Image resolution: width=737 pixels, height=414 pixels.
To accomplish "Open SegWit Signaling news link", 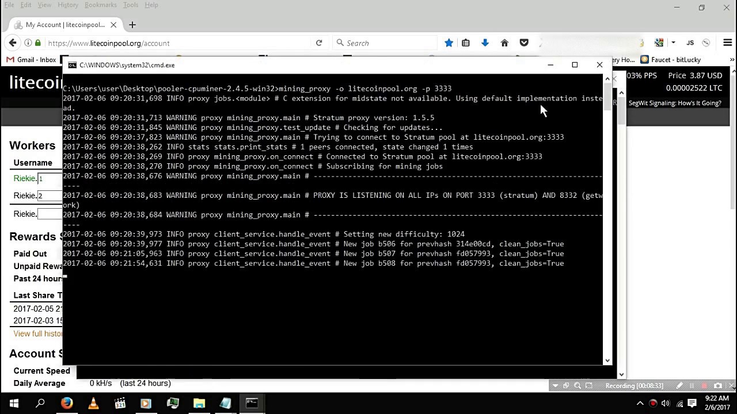I will (675, 103).
